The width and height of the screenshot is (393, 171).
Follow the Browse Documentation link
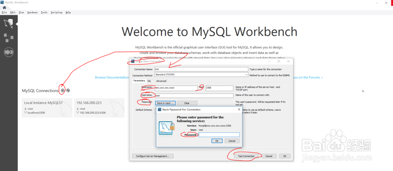point(112,77)
